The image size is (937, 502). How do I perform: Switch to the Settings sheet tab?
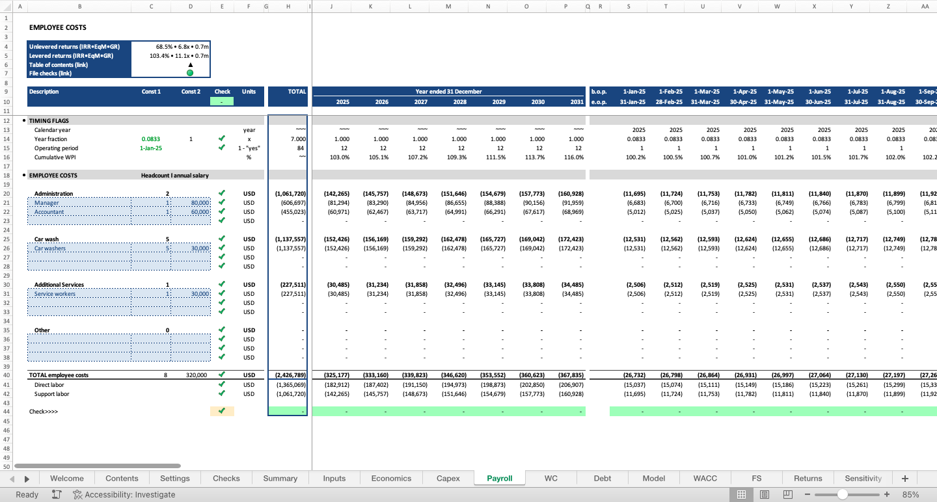click(x=175, y=479)
